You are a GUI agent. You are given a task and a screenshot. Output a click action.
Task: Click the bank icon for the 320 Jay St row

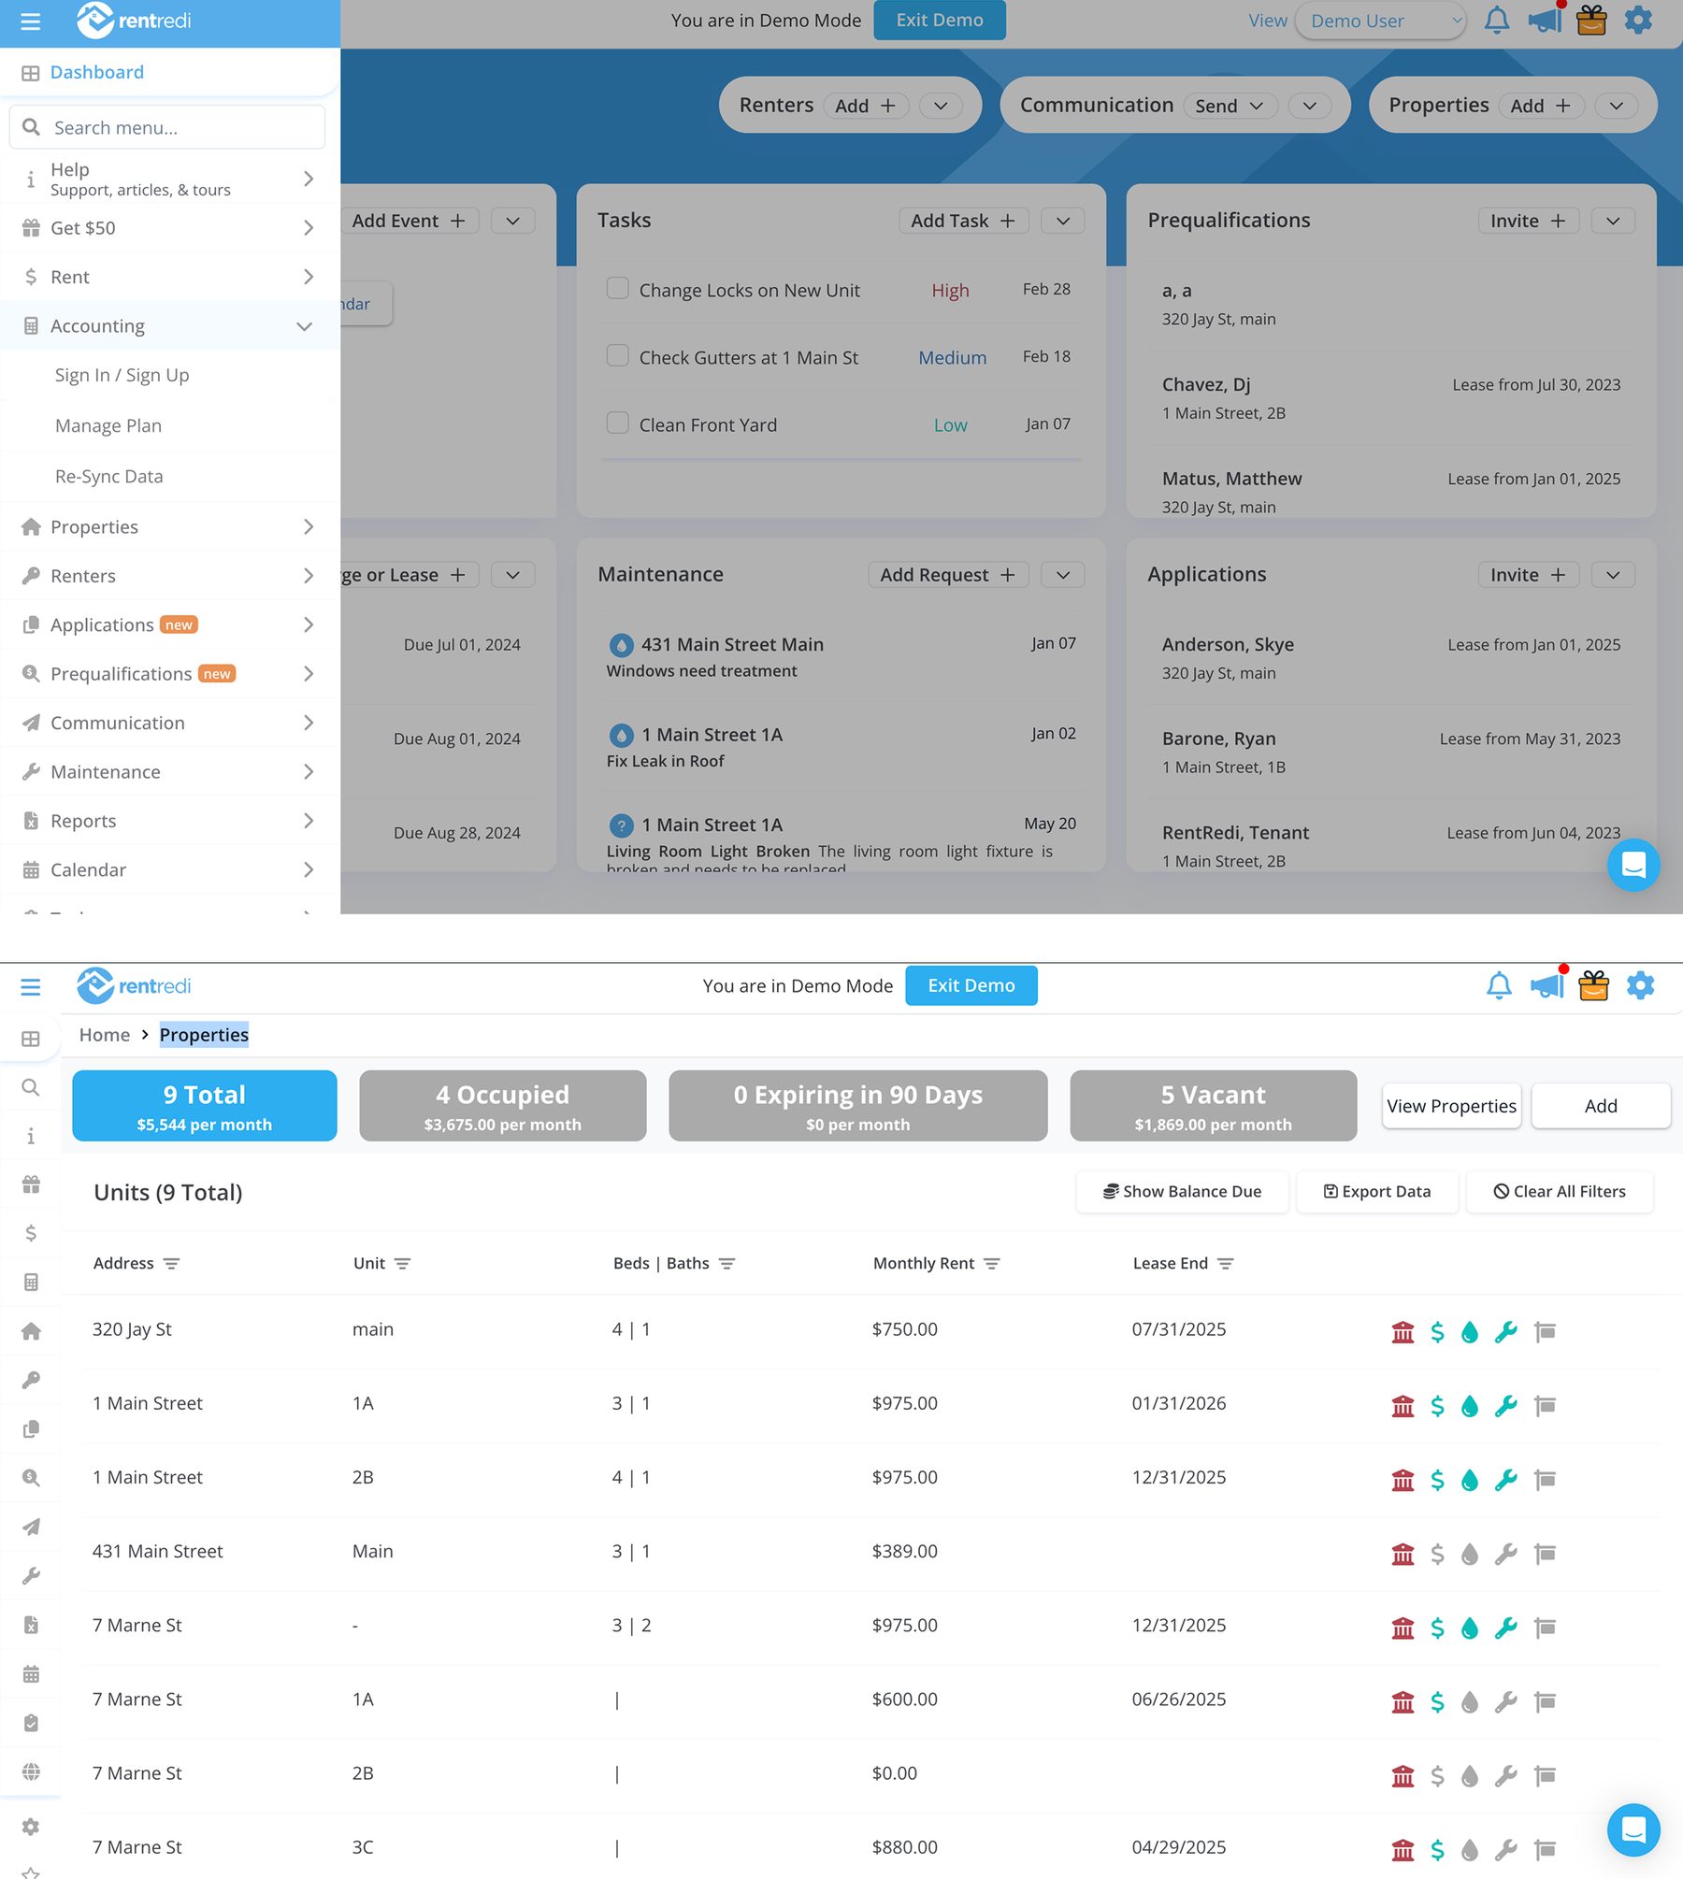(1402, 1331)
